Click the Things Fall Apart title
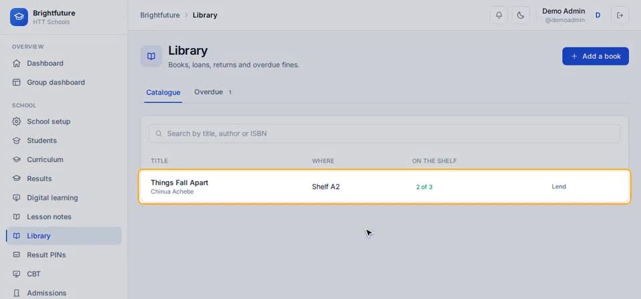 pos(180,183)
